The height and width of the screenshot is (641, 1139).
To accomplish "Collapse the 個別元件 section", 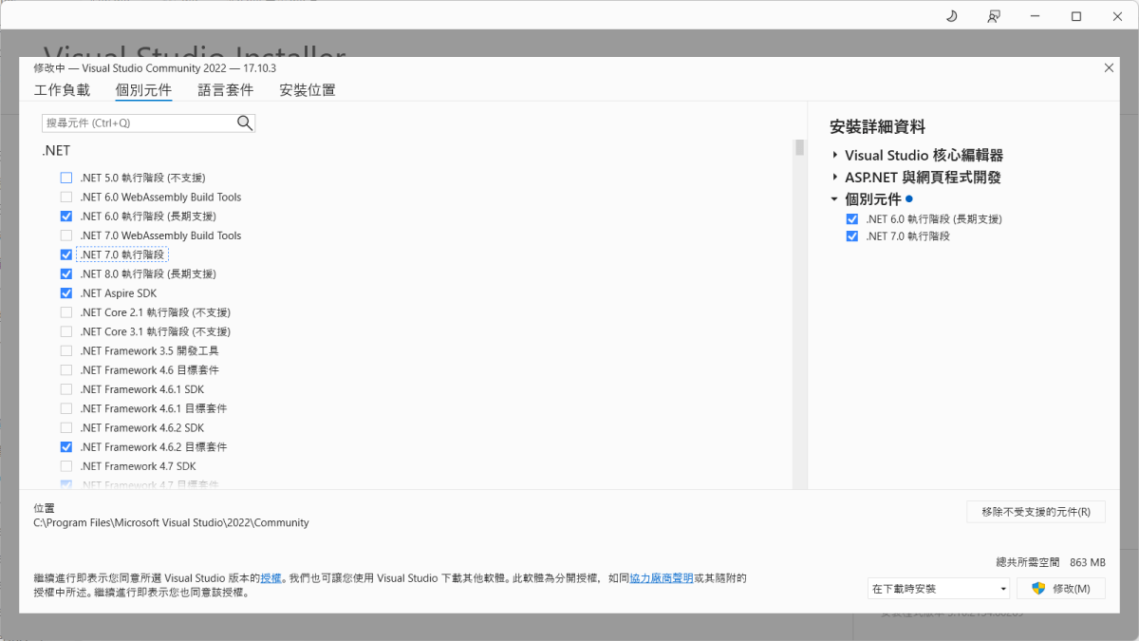I will tap(834, 198).
